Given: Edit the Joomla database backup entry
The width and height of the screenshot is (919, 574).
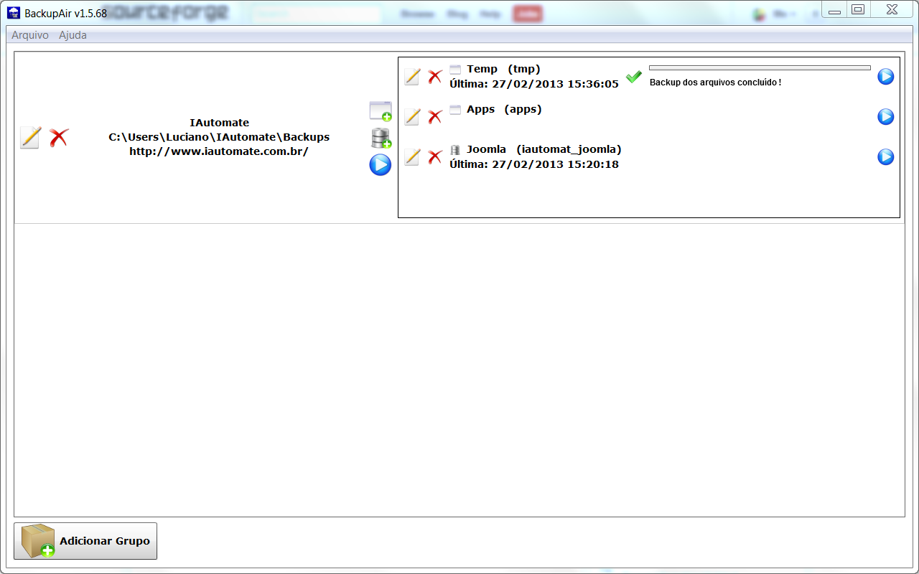Looking at the screenshot, I should coord(411,157).
